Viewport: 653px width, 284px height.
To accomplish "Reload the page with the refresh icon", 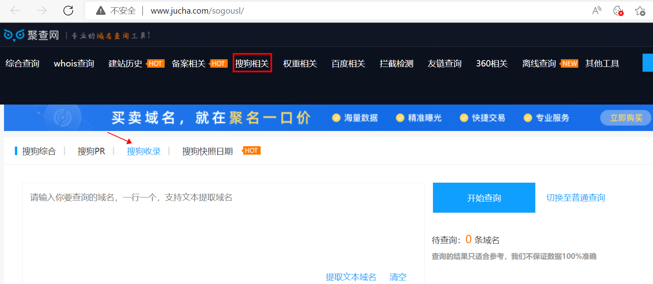I will (x=68, y=10).
